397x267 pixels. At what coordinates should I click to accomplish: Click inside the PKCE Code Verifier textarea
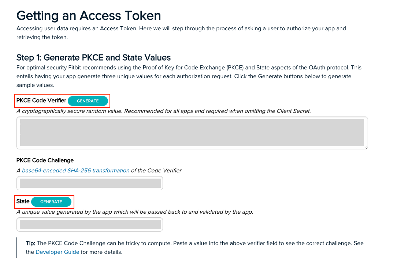(192, 132)
